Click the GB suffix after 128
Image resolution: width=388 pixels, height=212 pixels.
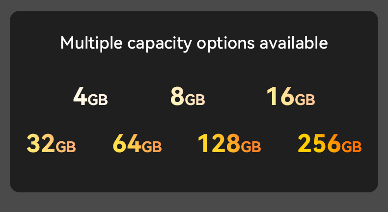click(250, 147)
